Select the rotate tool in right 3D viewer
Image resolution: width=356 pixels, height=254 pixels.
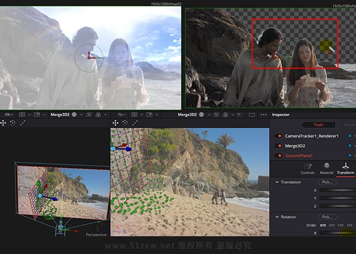click(125, 123)
